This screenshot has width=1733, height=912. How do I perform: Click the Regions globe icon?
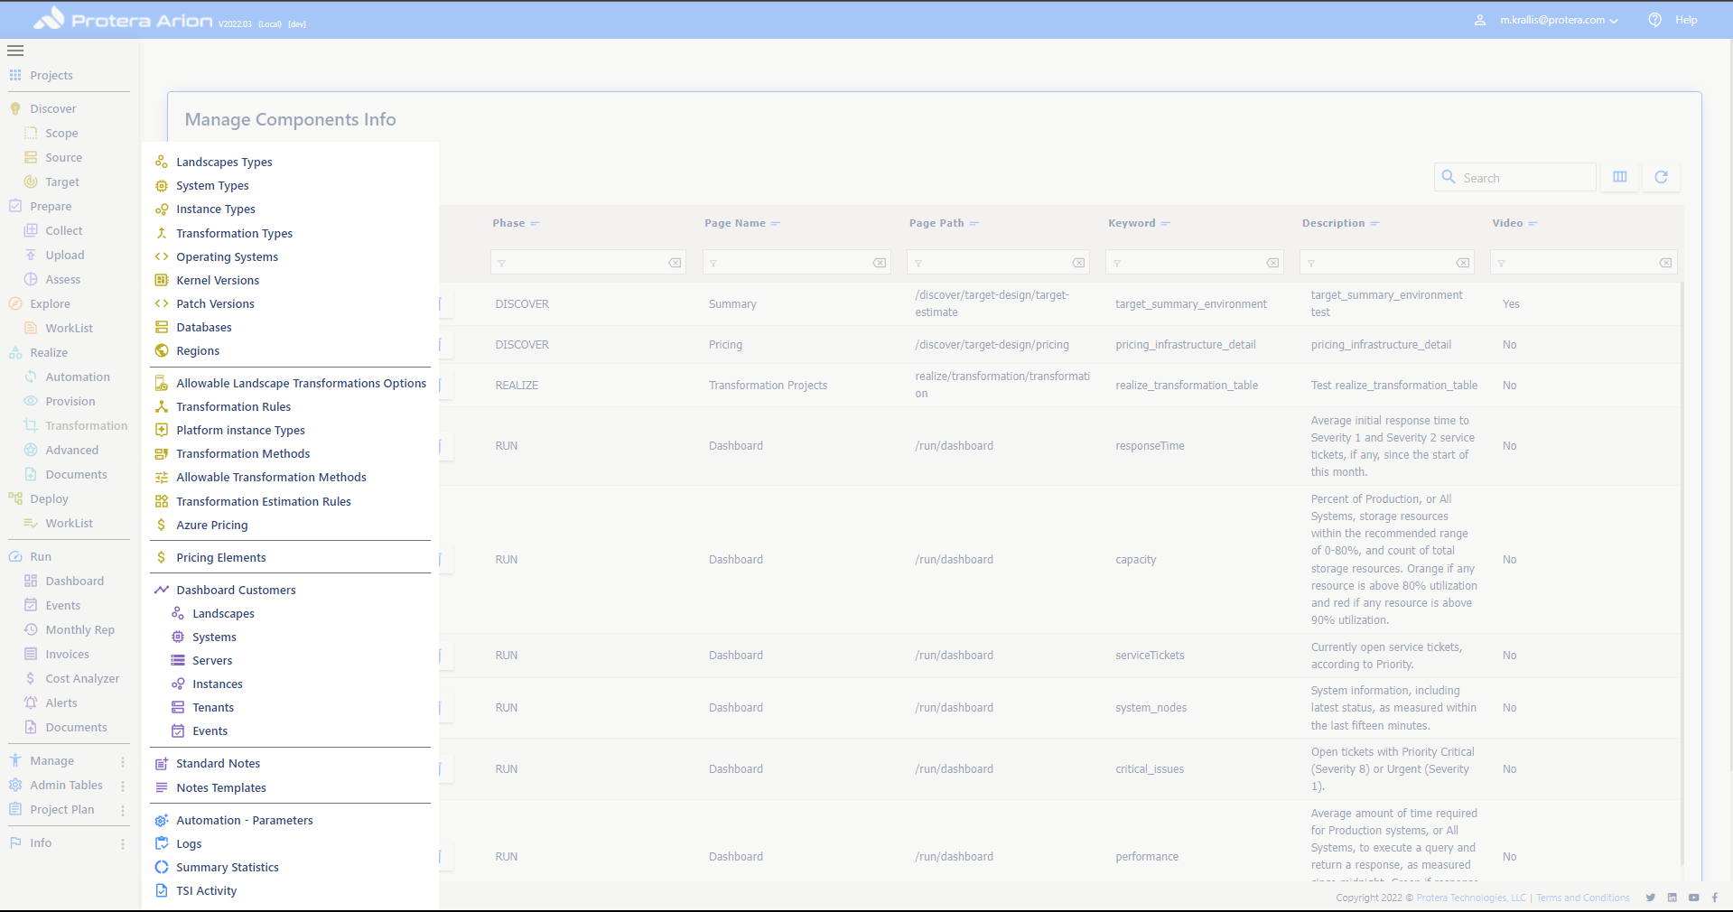pos(162,351)
